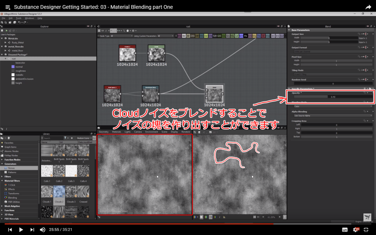Expand the Rusty_Metal graph

(x=5, y=42)
